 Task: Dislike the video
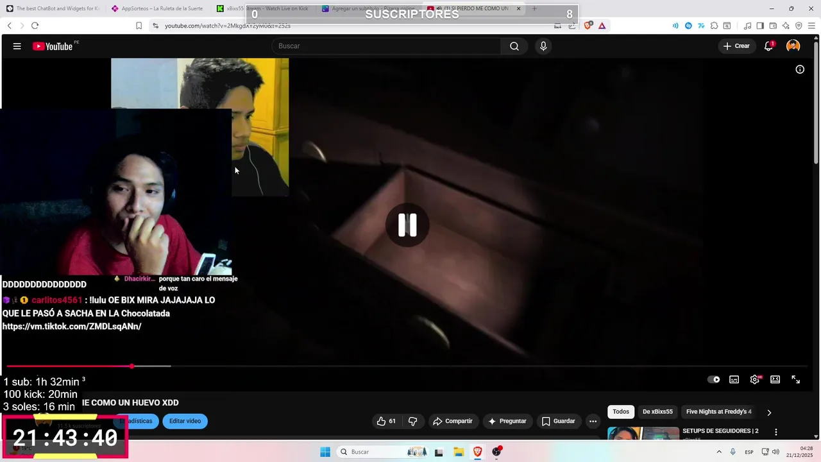(412, 421)
